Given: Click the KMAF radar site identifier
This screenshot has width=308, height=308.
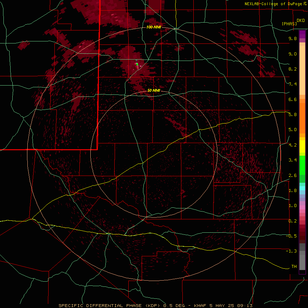Looking at the screenshot, I should pyautogui.click(x=200, y=306).
